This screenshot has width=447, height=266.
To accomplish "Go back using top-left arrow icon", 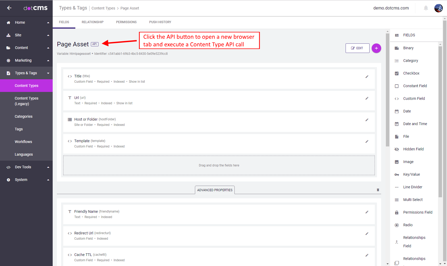I will (9, 8).
